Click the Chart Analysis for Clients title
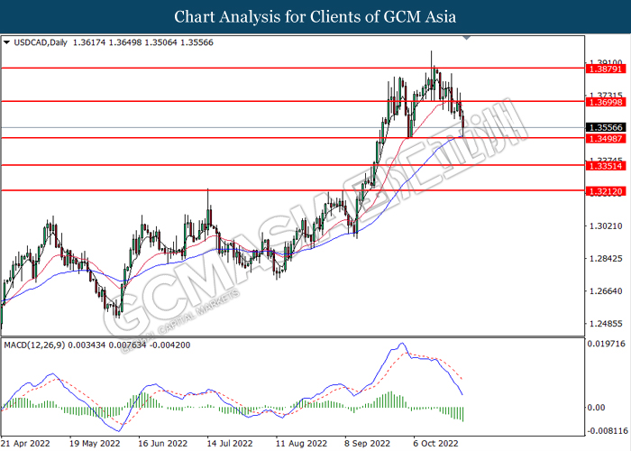The image size is (631, 451). tap(315, 16)
